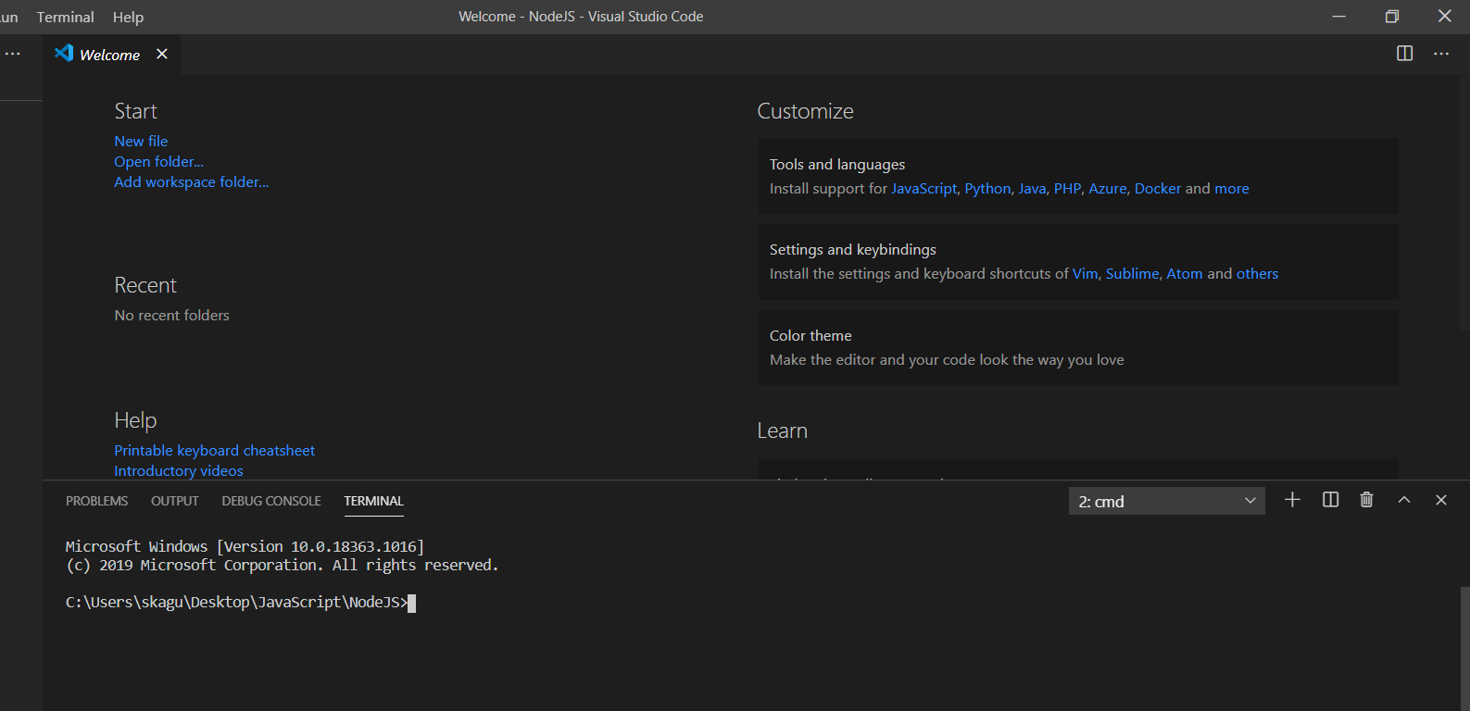Select the Welcome editor tab
The image size is (1470, 711).
click(110, 55)
